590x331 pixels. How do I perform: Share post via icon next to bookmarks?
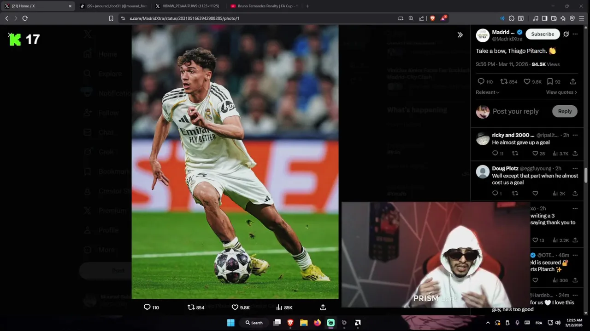tap(573, 81)
